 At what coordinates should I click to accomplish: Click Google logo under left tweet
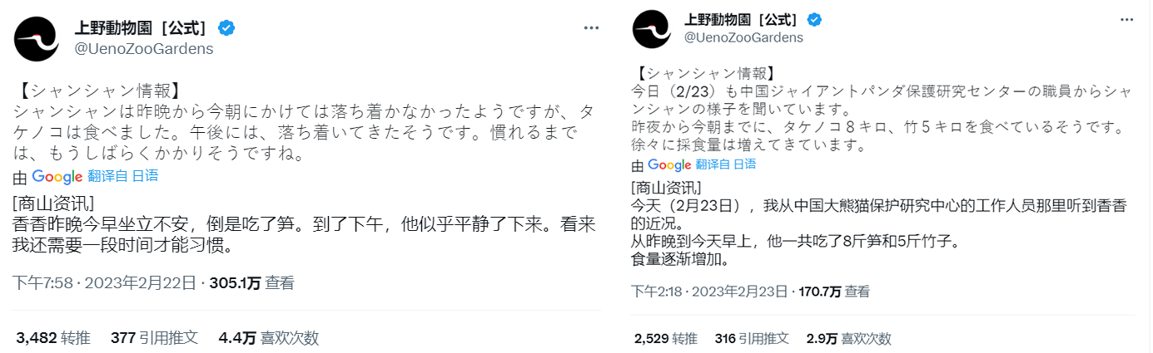[57, 176]
